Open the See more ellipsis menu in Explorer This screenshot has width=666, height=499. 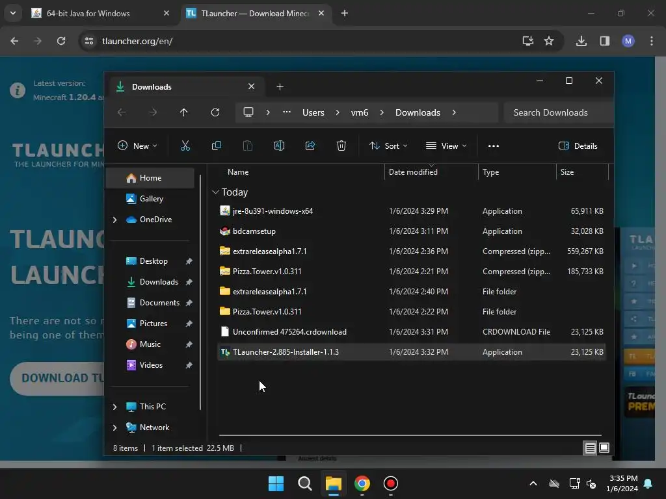[x=494, y=146]
